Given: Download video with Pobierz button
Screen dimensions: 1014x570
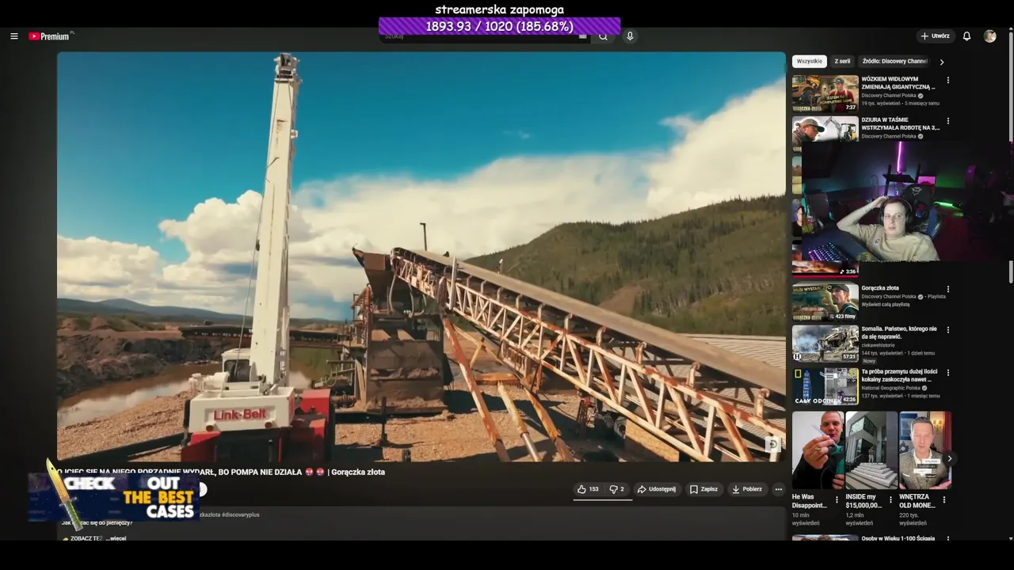Looking at the screenshot, I should click(747, 489).
